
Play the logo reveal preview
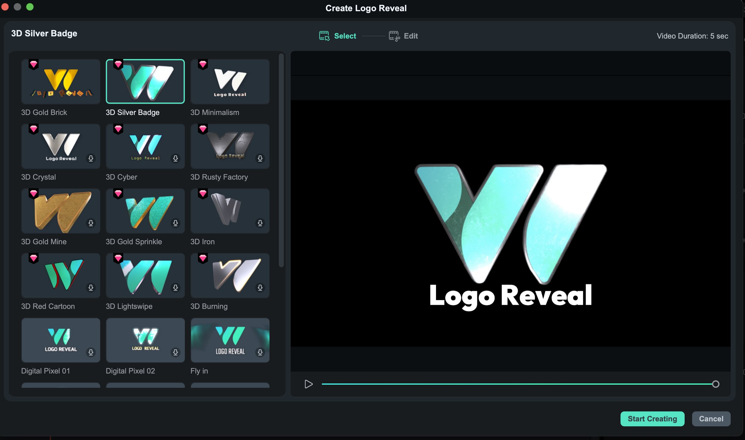(308, 384)
